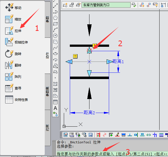
Task: Click the origin square of the UCS icon
Action: pyautogui.click(x=64, y=126)
